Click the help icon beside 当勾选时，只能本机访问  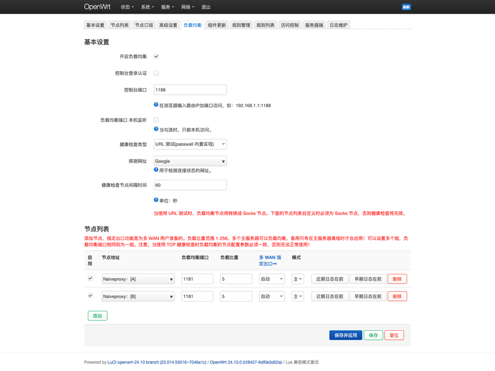157,129
